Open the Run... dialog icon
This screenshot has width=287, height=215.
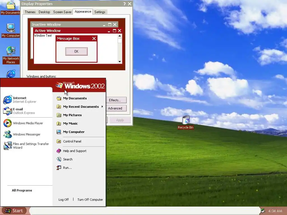tap(59, 168)
